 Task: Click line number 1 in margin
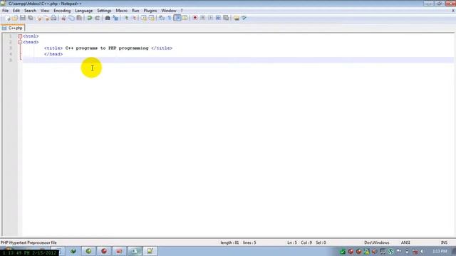pyautogui.click(x=11, y=36)
